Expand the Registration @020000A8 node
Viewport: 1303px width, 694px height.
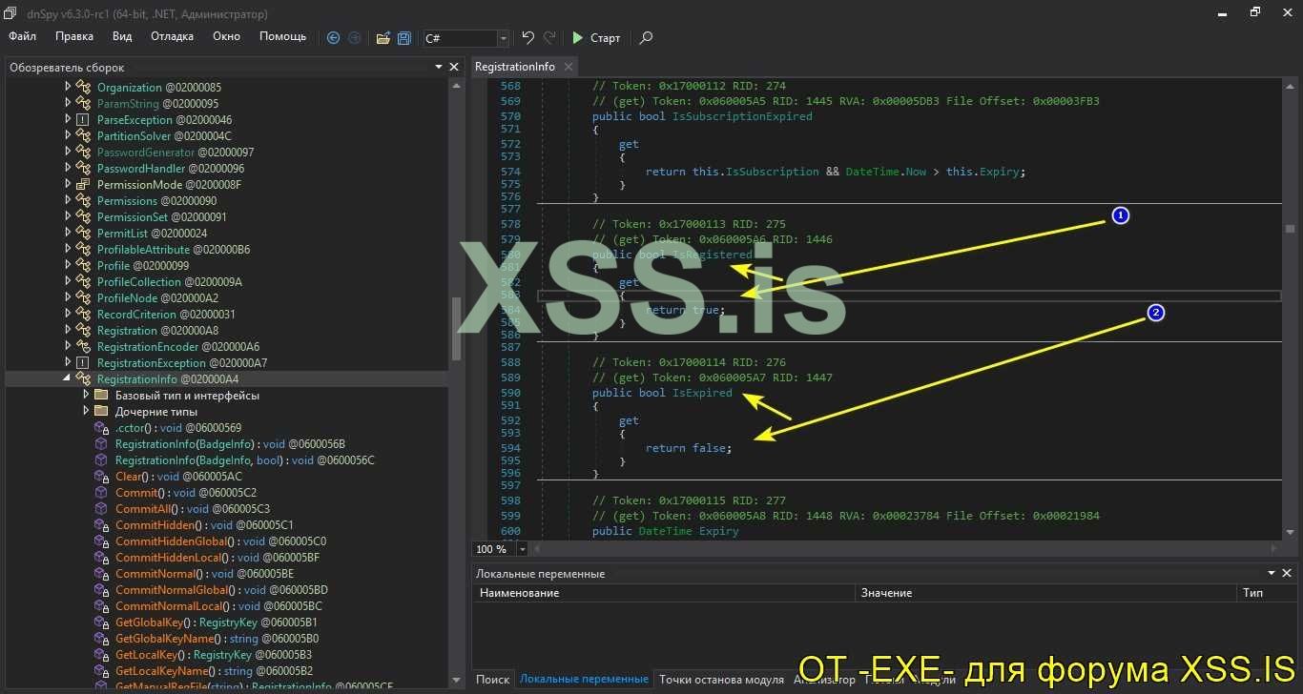[68, 331]
